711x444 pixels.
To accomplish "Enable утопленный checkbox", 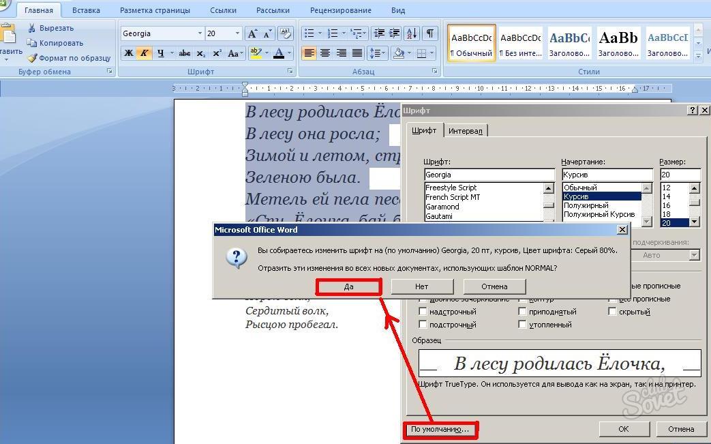I will 522,324.
